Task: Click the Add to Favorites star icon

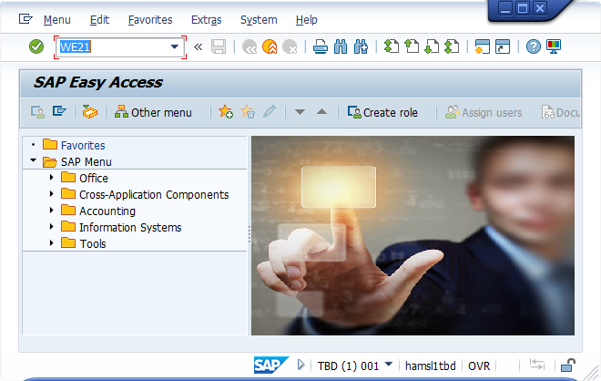Action: pyautogui.click(x=226, y=112)
